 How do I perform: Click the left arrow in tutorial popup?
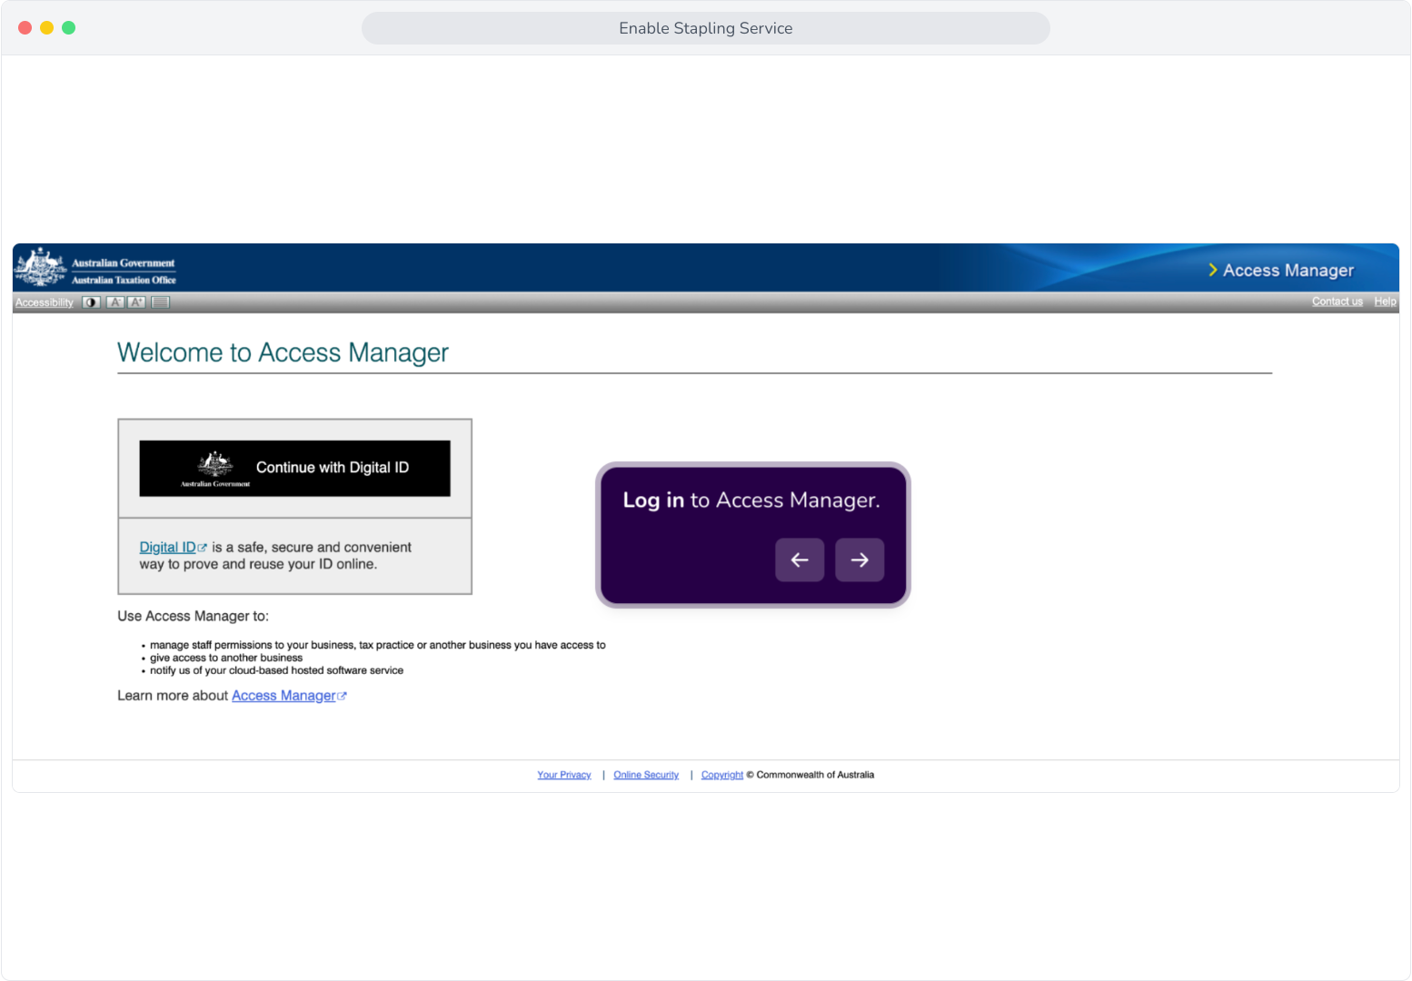tap(800, 560)
